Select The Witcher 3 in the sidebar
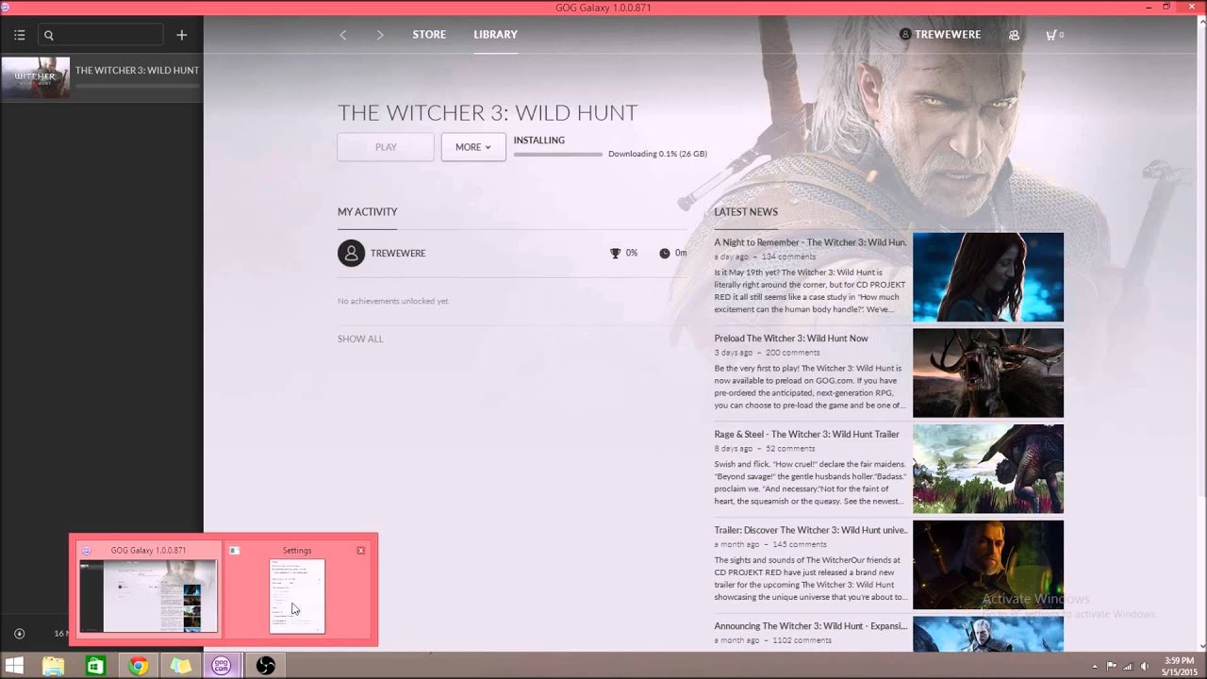The width and height of the screenshot is (1207, 679). (102, 78)
